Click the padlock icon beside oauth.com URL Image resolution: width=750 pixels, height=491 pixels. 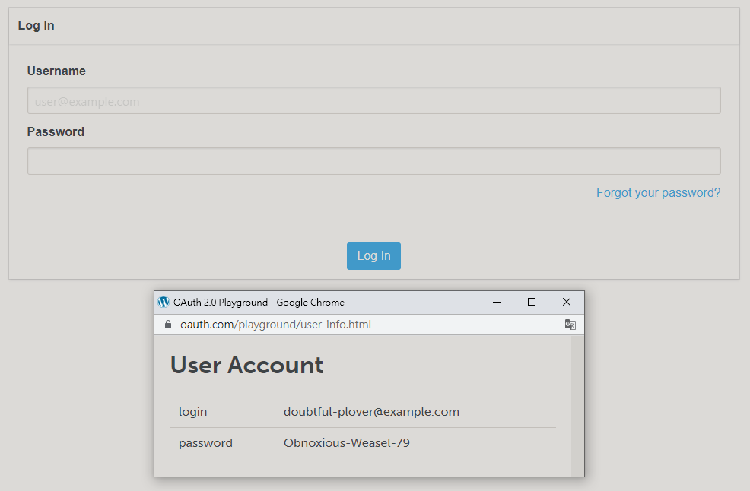tap(168, 325)
